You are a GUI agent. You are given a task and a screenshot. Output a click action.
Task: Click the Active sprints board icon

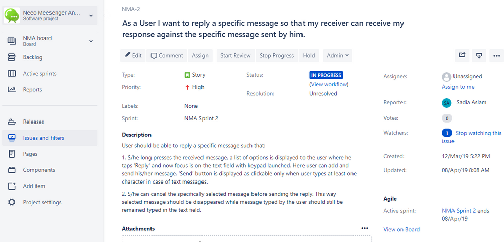pos(12,74)
